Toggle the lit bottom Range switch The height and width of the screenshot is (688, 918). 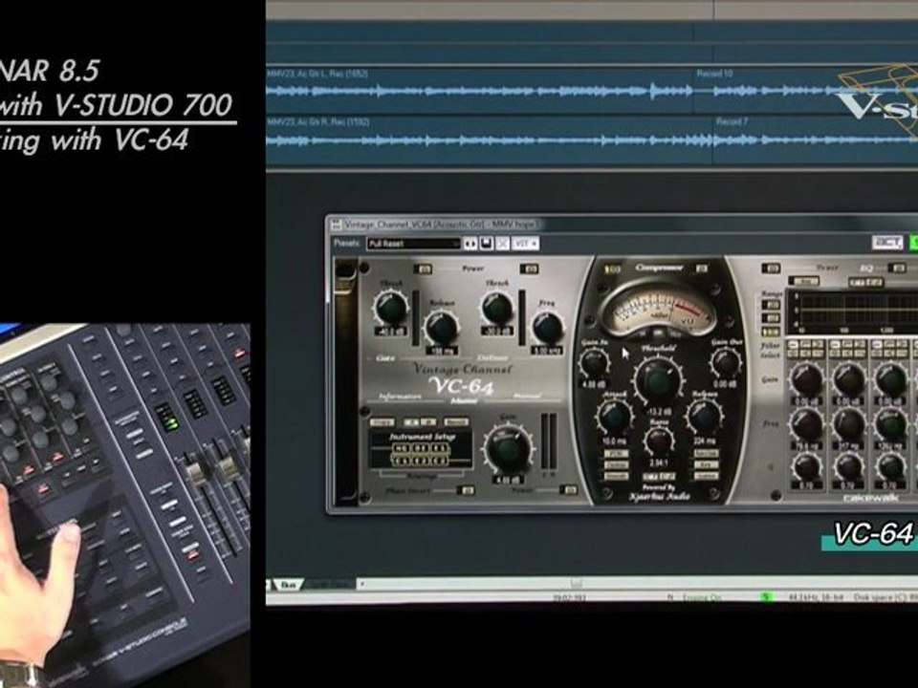771,333
